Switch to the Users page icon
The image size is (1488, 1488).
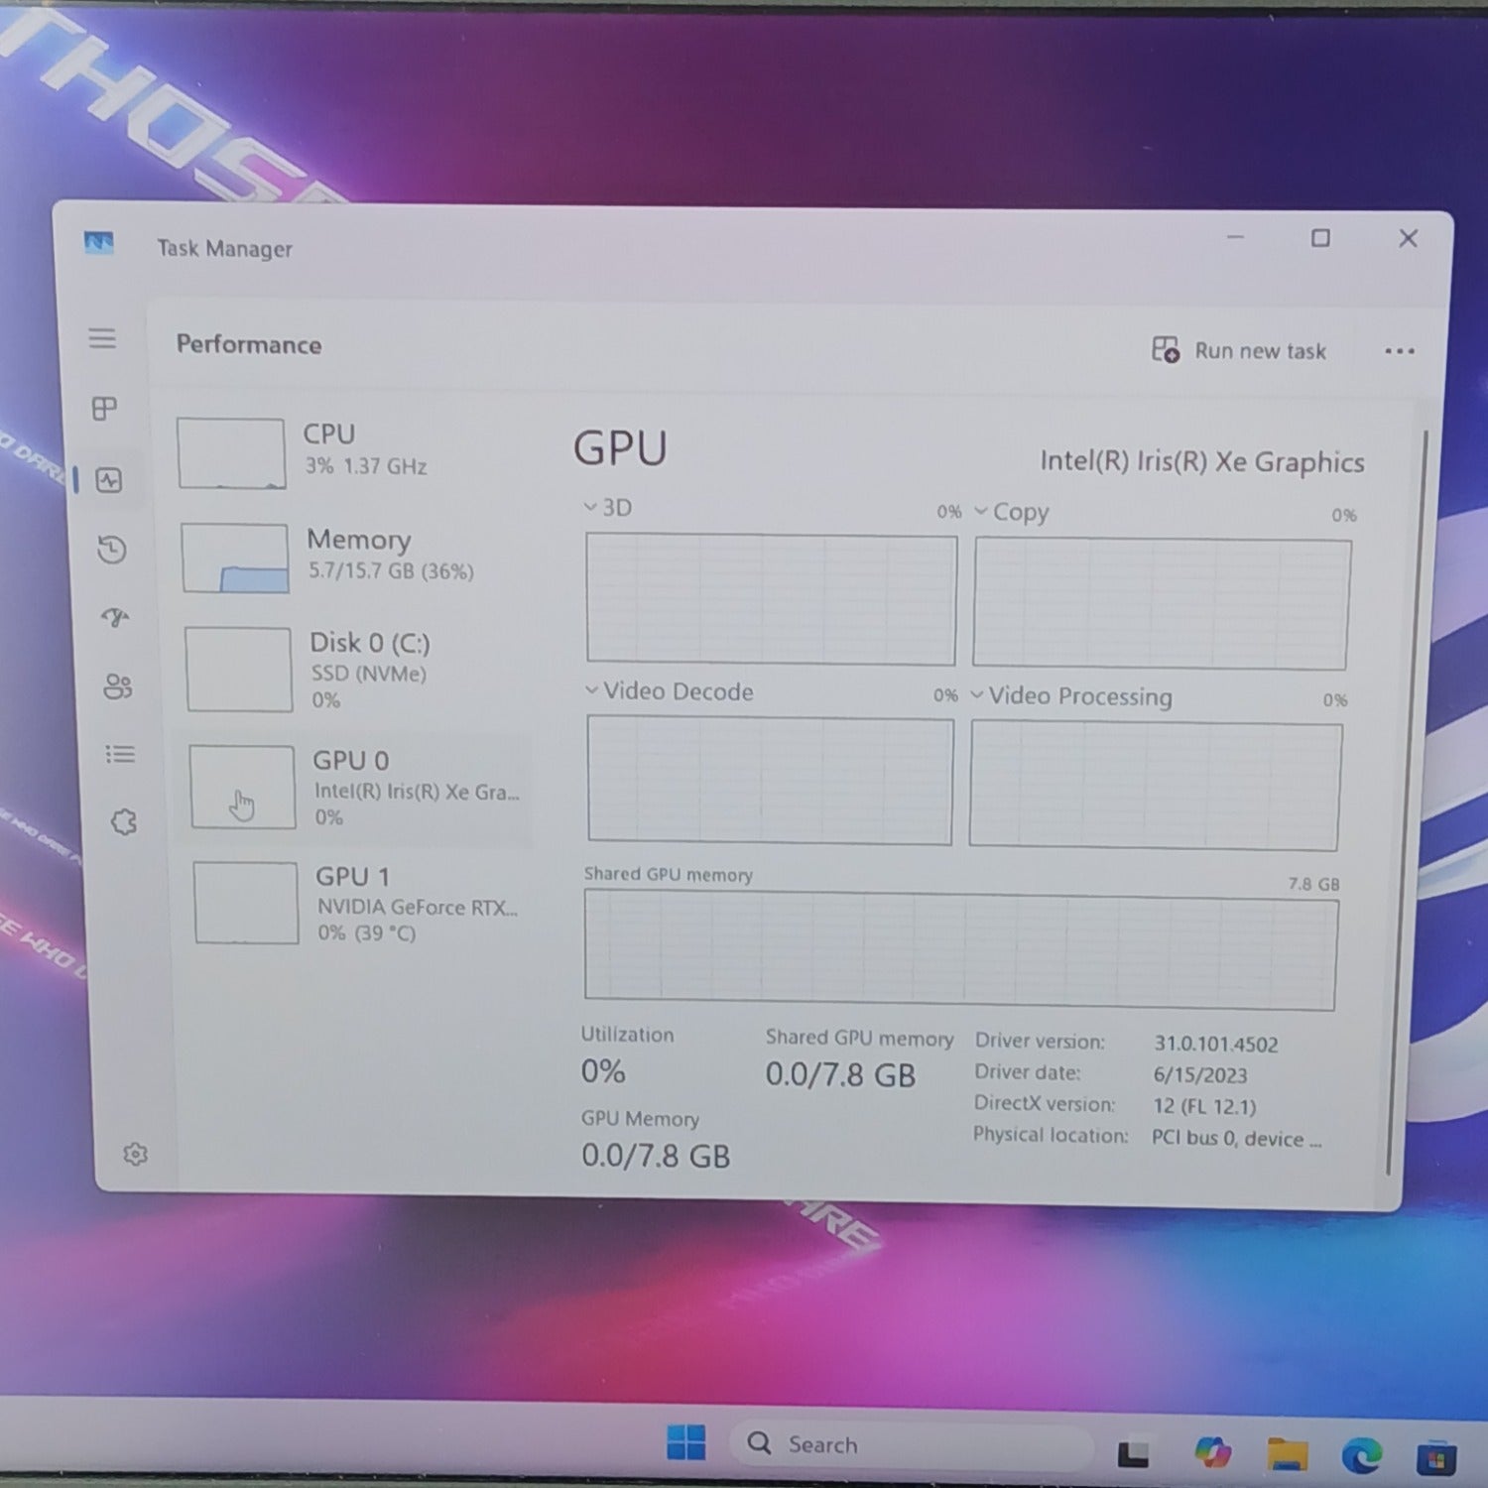(117, 686)
